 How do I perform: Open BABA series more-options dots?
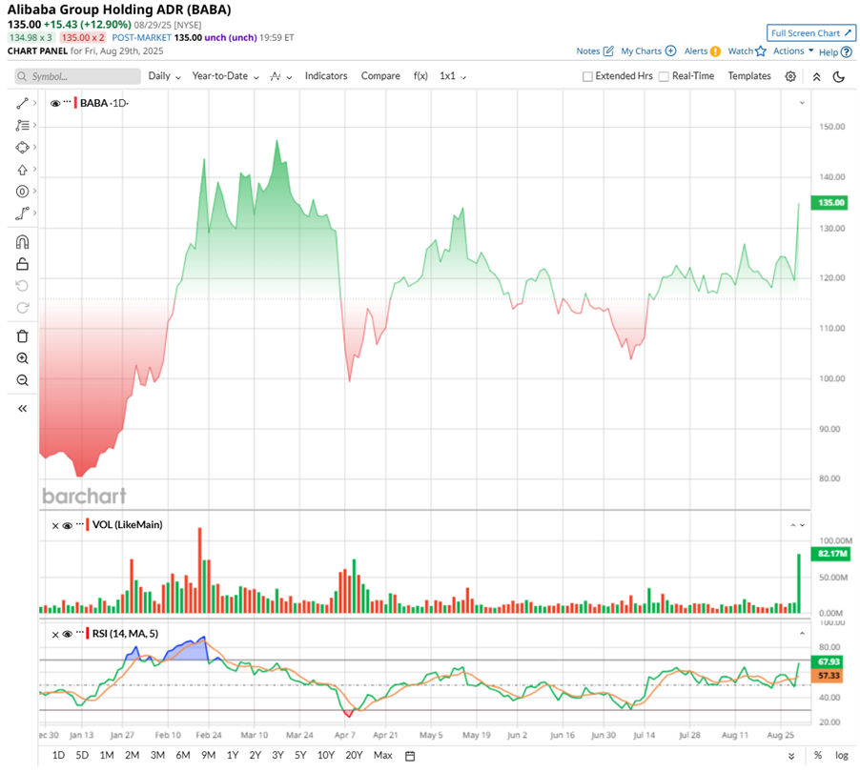point(68,102)
